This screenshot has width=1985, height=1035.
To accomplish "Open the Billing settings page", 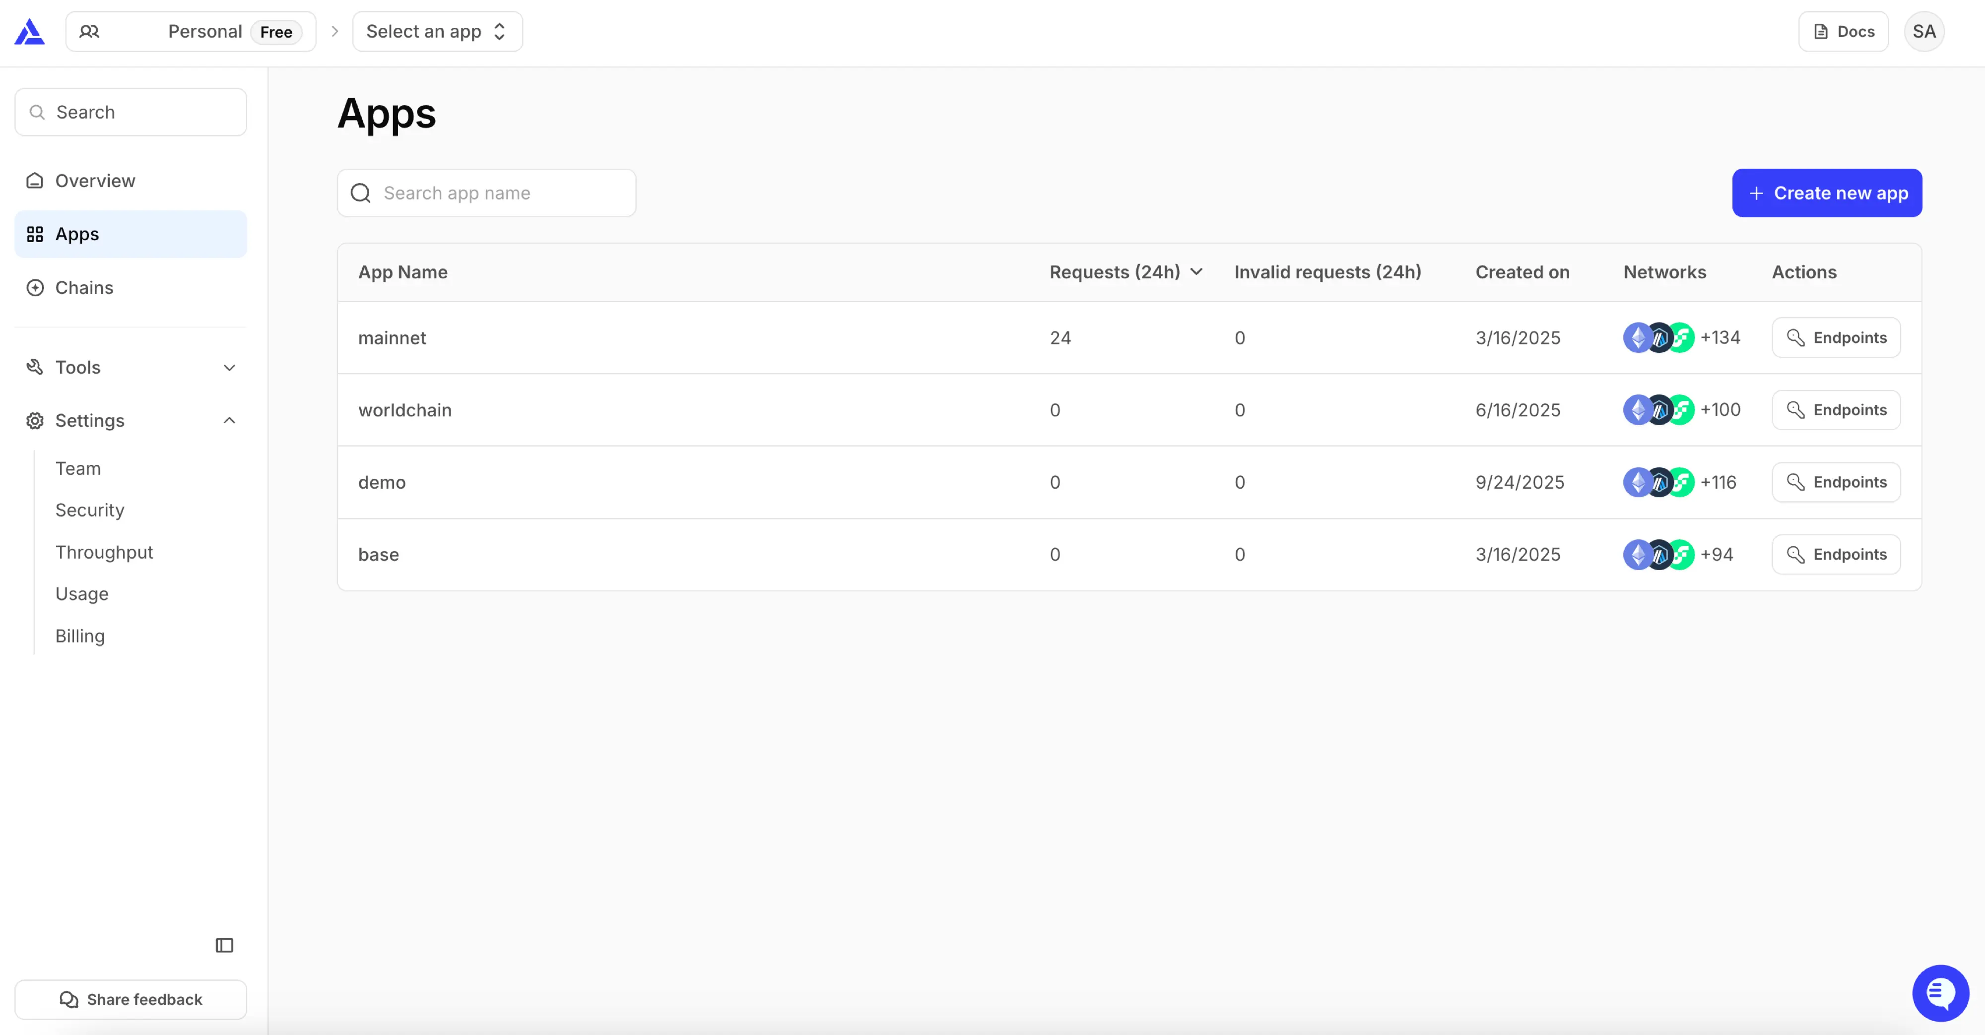I will 79,636.
